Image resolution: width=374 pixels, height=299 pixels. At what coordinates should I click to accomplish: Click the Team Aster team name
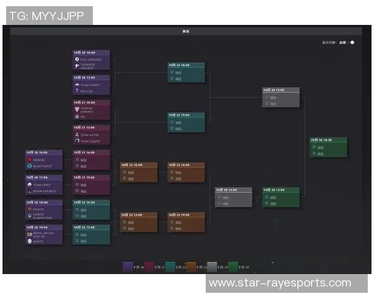(x=89, y=135)
